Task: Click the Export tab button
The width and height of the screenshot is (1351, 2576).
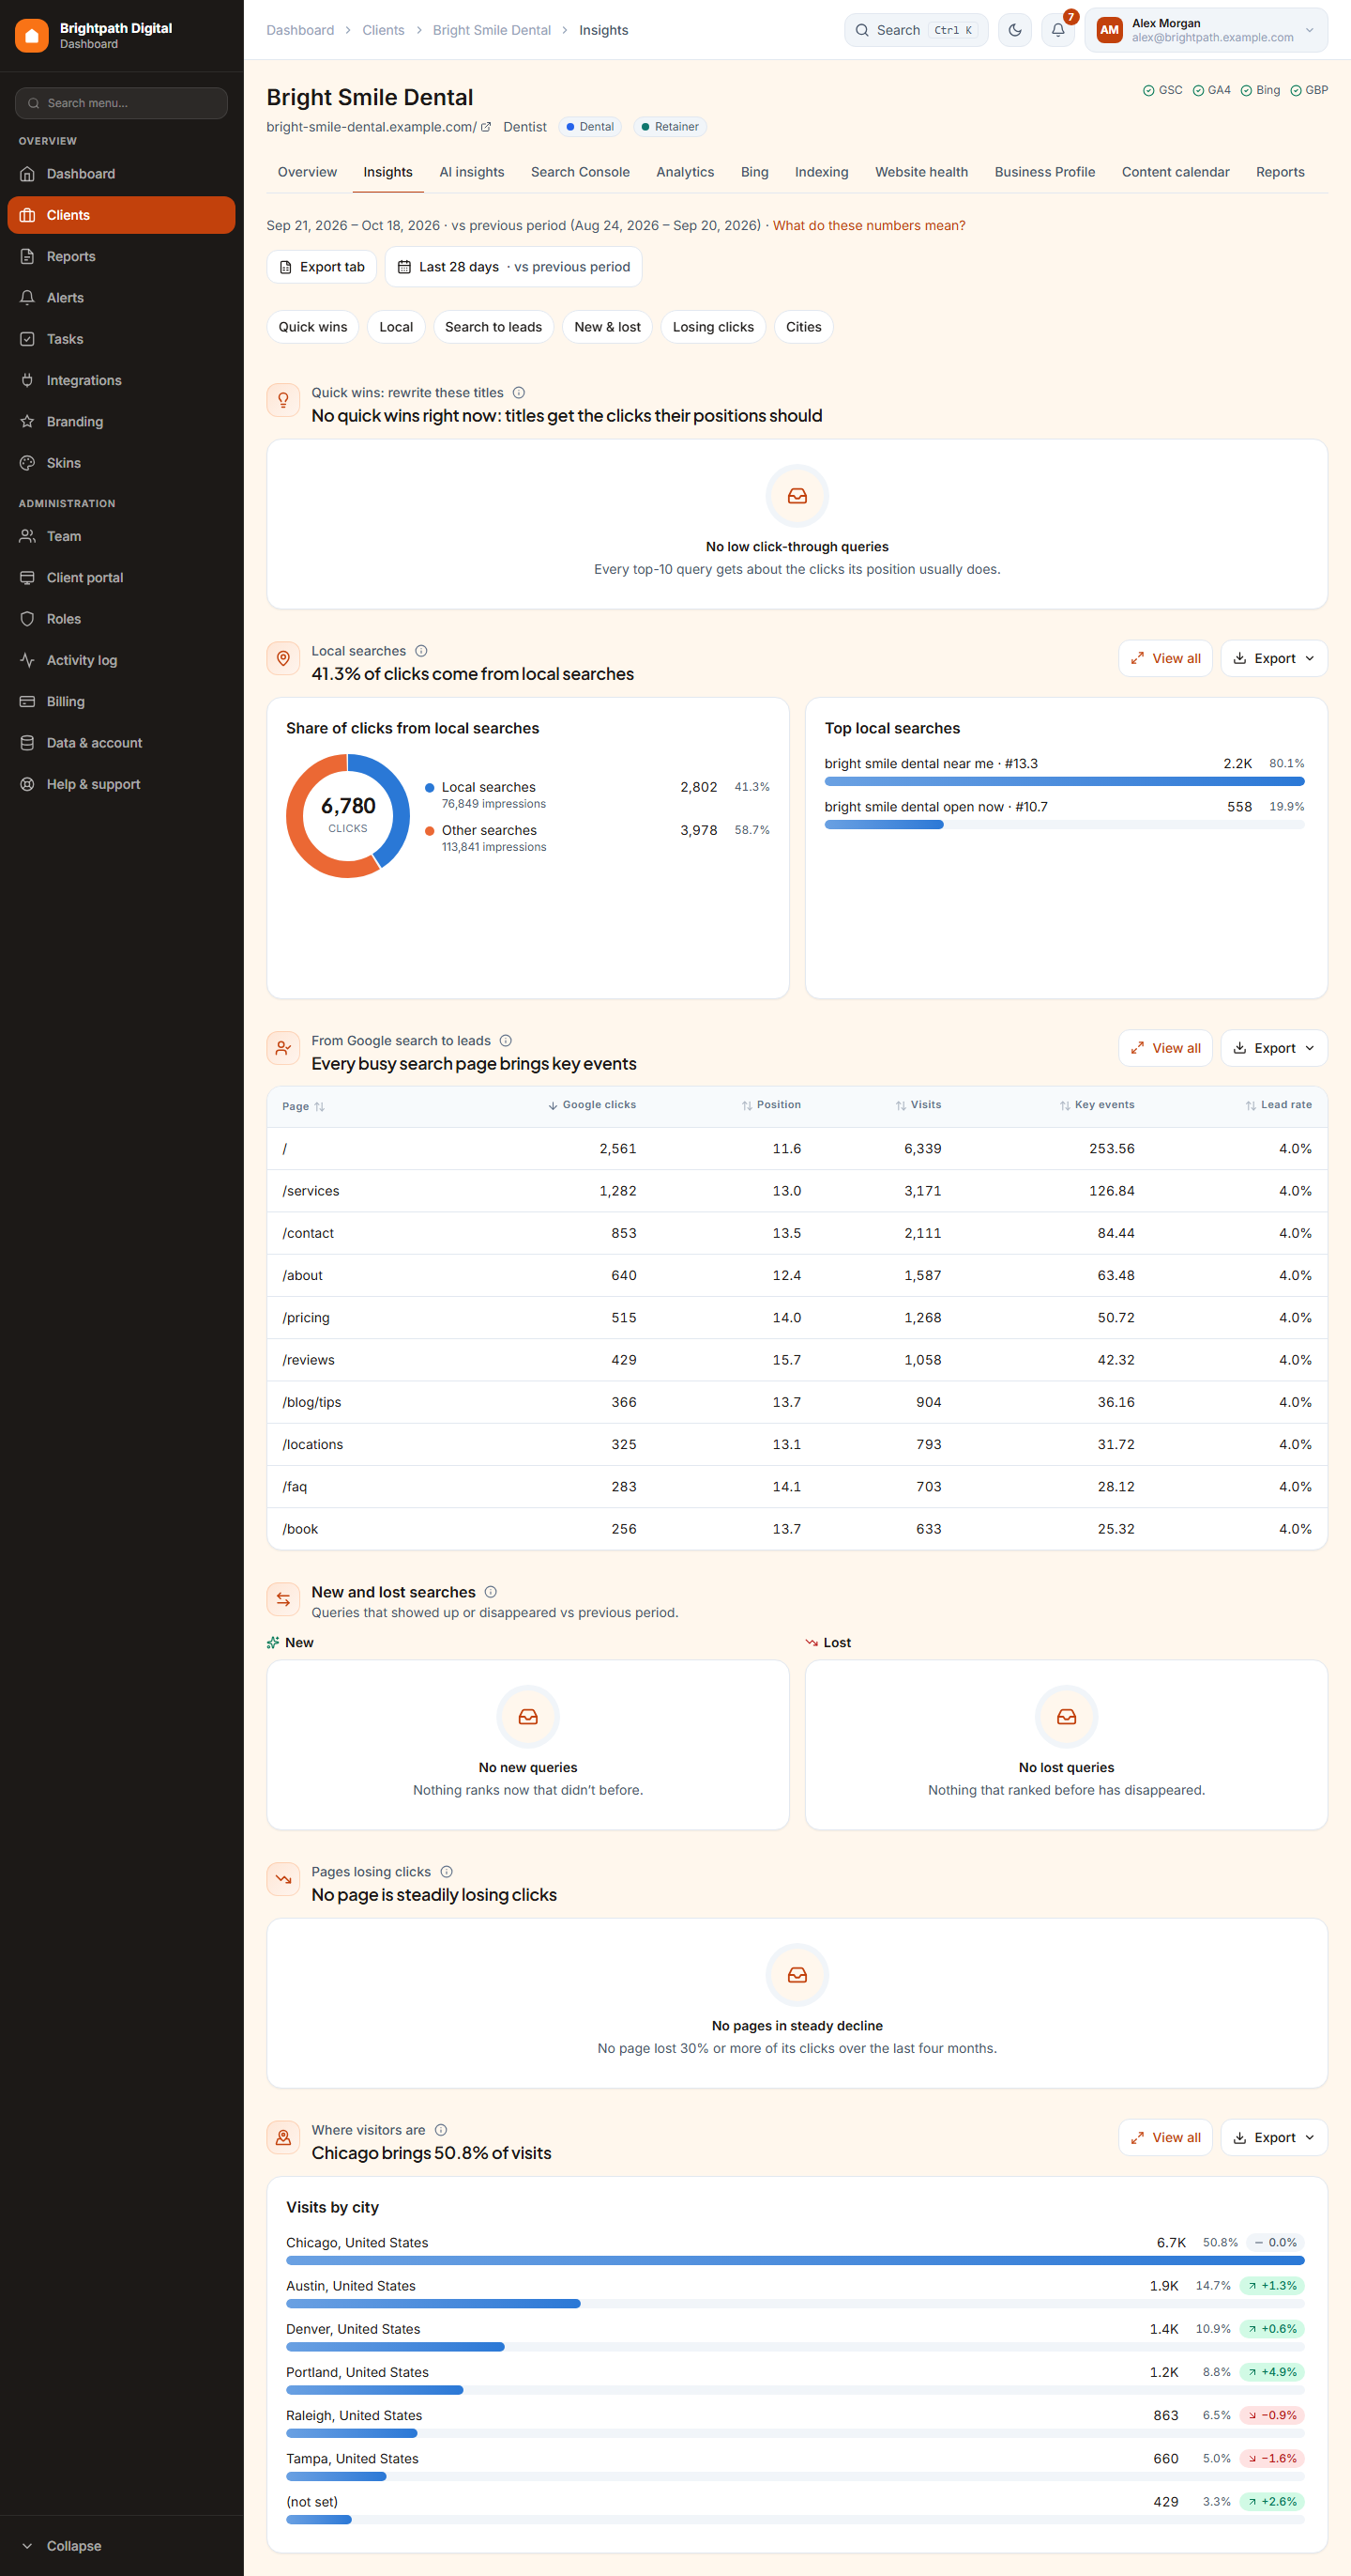Action: coord(322,267)
